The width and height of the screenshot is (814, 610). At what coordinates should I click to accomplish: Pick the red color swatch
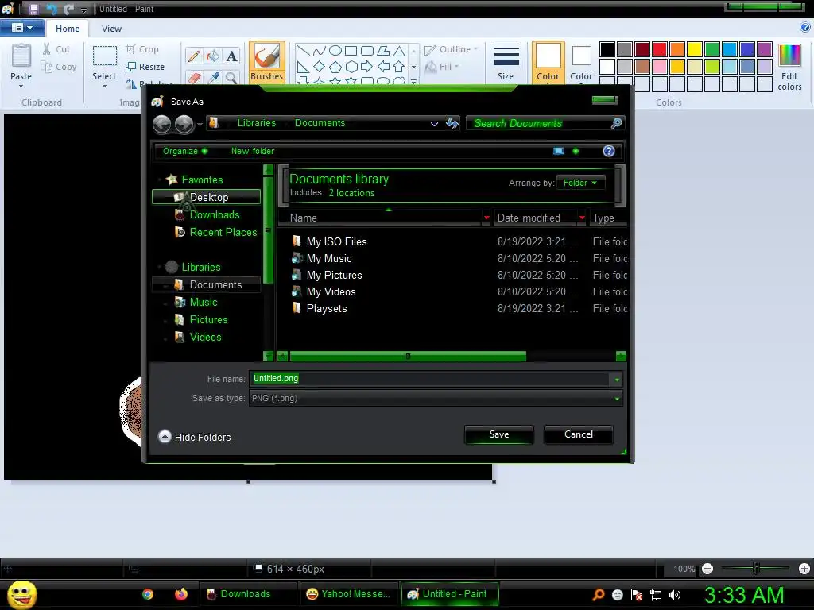coord(660,49)
